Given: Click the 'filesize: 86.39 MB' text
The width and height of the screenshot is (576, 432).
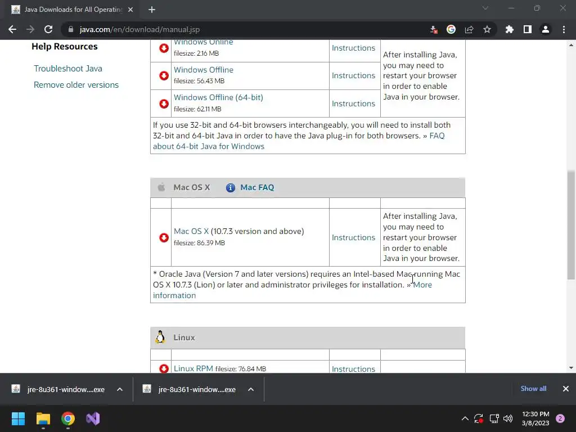Looking at the screenshot, I should point(199,243).
